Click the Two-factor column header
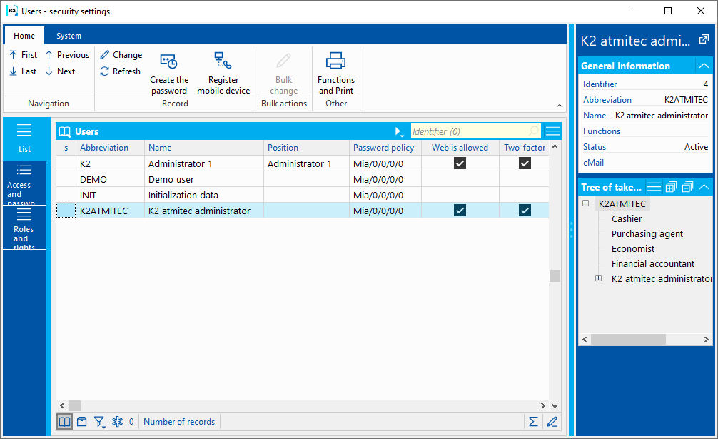 (525, 148)
